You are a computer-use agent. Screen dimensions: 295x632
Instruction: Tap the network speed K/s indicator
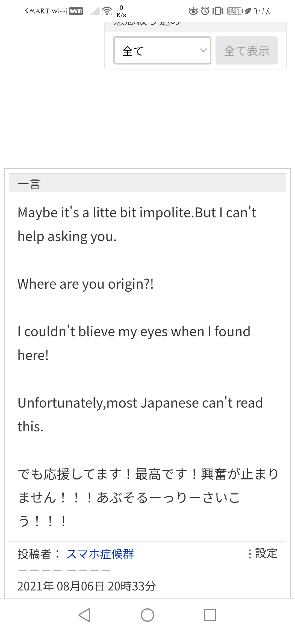pos(122,11)
